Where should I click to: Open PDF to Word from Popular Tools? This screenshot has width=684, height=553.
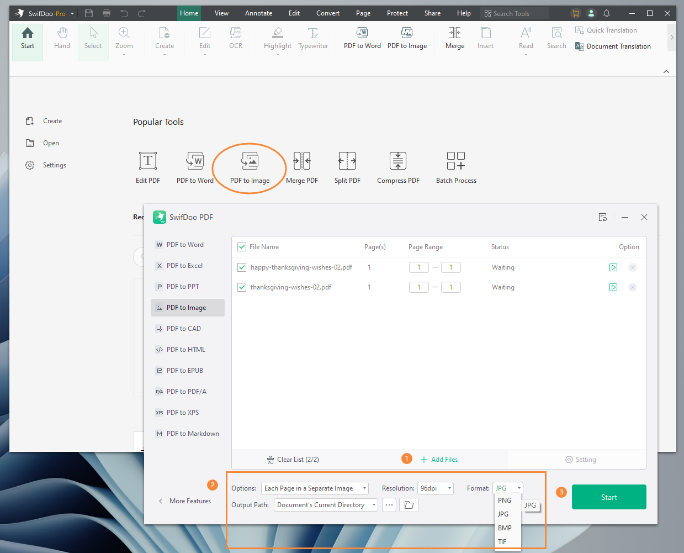point(195,167)
